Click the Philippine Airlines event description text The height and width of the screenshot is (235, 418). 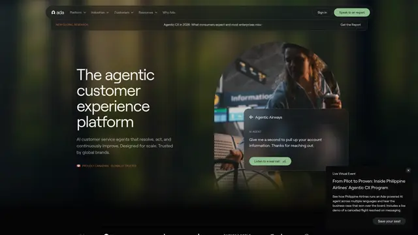click(368, 203)
